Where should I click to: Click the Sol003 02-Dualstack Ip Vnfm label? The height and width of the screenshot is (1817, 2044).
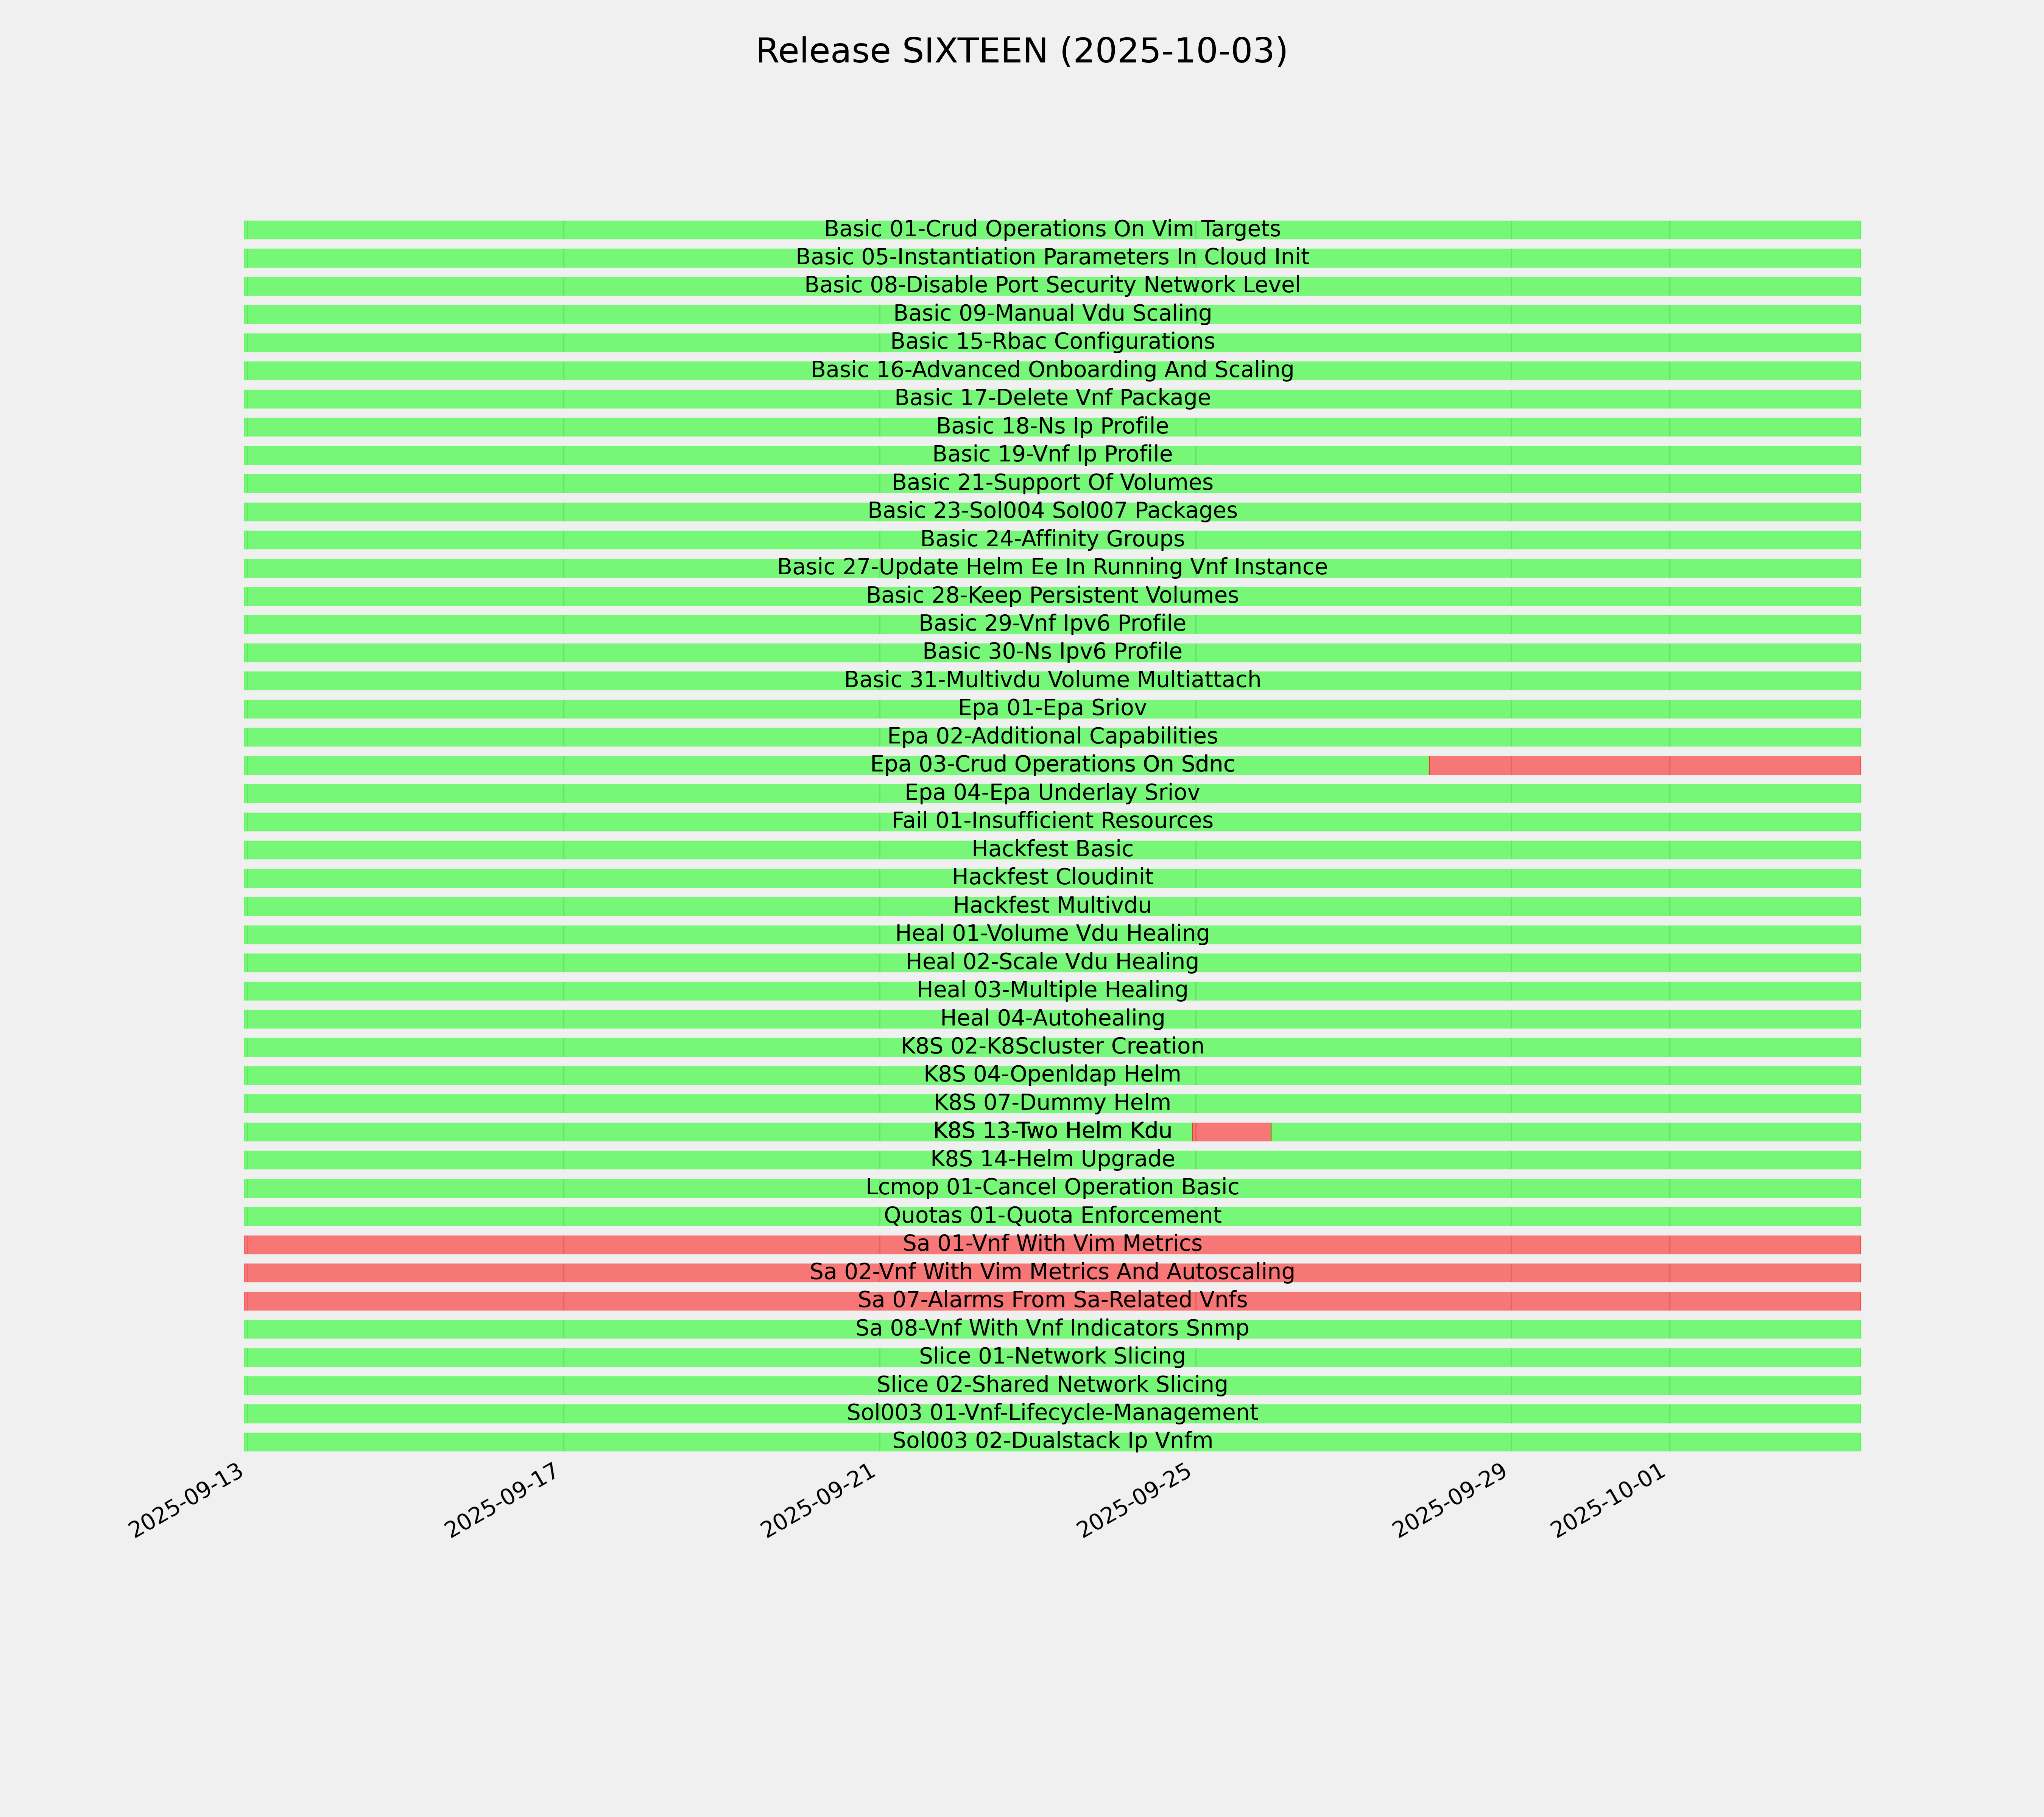[1052, 1441]
